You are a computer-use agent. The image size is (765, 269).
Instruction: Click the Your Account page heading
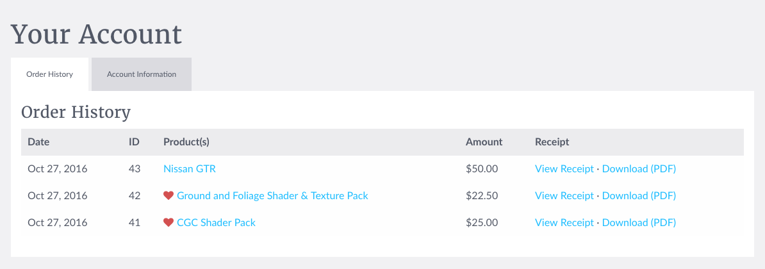[x=96, y=34]
